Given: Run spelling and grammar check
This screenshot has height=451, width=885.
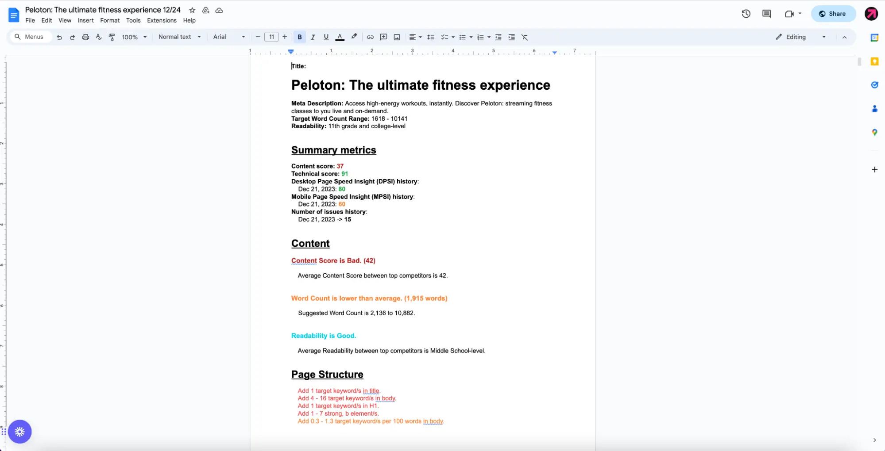Looking at the screenshot, I should click(x=99, y=37).
